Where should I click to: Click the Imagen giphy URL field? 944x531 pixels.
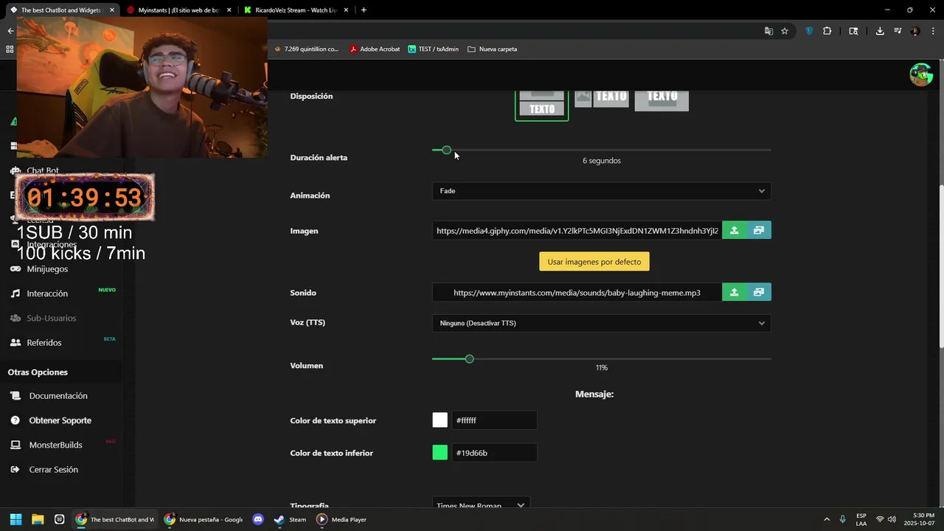(577, 231)
